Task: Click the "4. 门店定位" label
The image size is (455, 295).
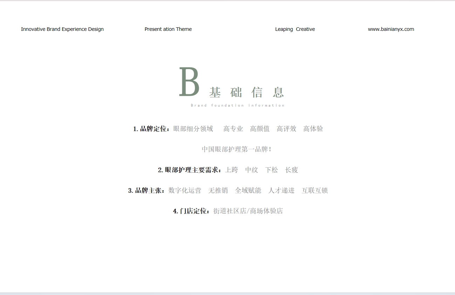Action: coord(191,211)
